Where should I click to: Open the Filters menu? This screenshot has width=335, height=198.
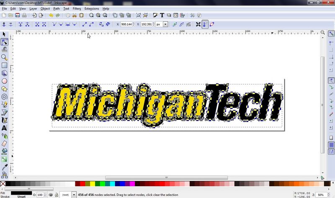click(77, 8)
